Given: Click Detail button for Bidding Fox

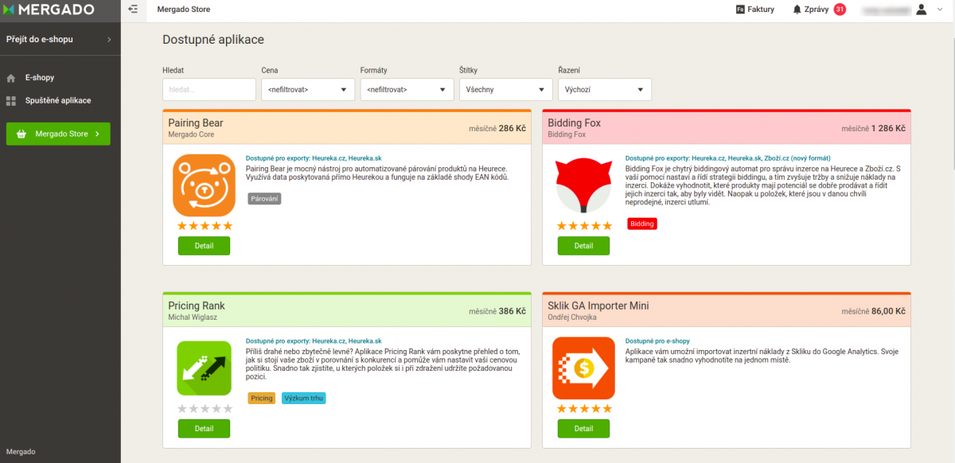Looking at the screenshot, I should pyautogui.click(x=584, y=246).
